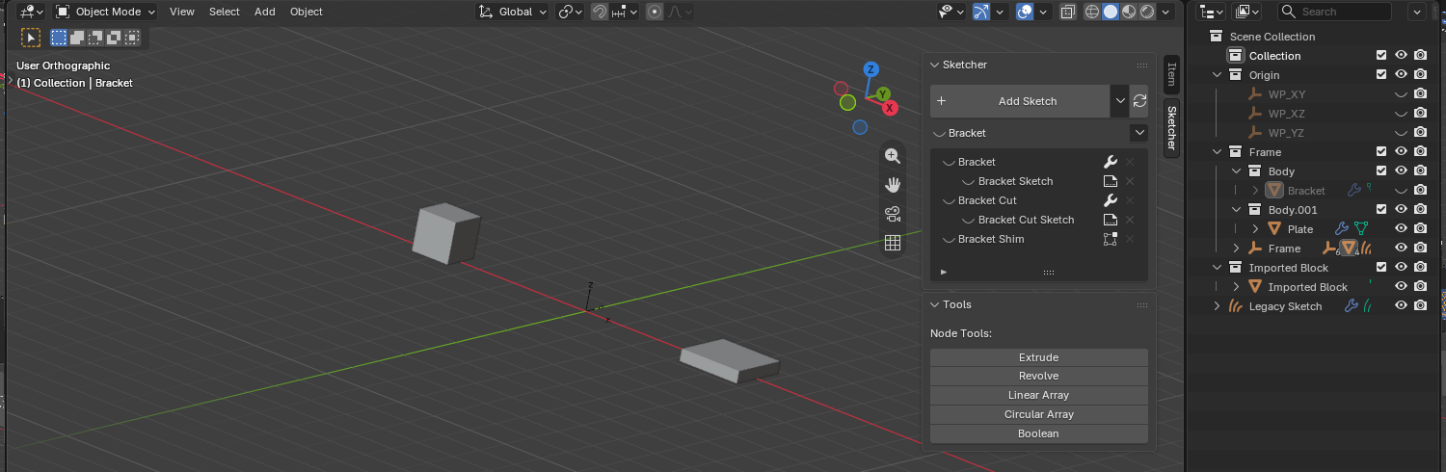
Task: Open the Bracket selector dropdown
Action: (x=1139, y=133)
